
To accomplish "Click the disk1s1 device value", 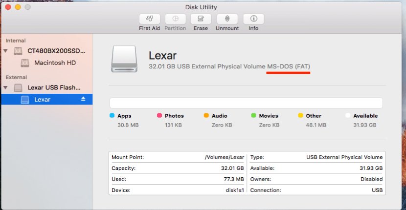I will coord(235,190).
